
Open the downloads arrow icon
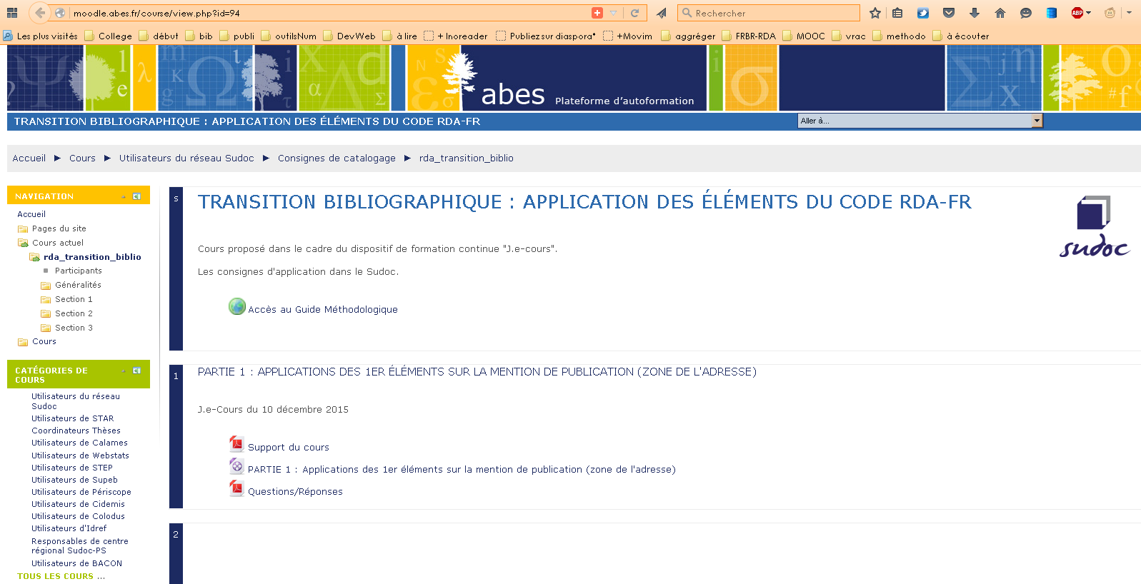975,13
